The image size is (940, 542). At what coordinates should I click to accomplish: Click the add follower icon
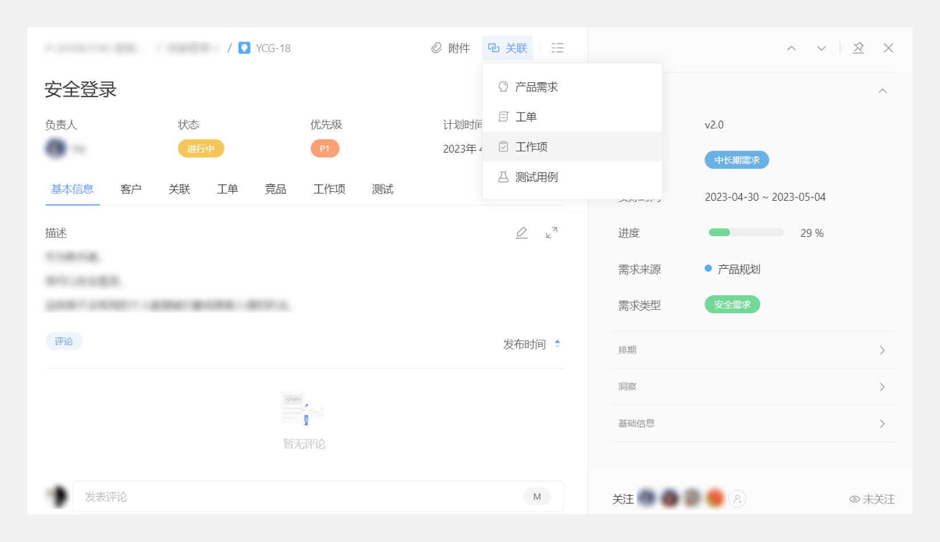(x=737, y=499)
